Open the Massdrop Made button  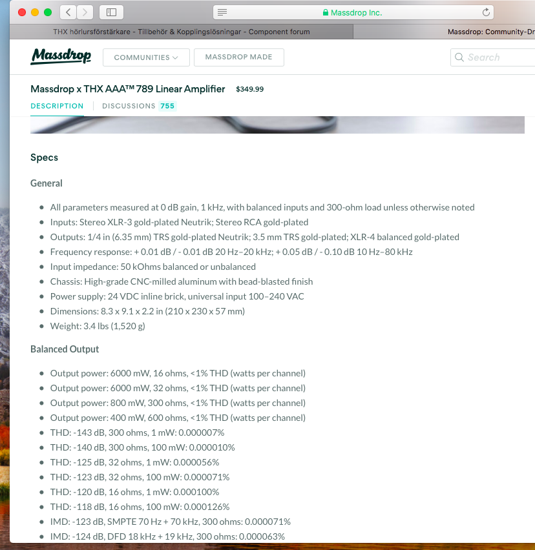coord(238,57)
